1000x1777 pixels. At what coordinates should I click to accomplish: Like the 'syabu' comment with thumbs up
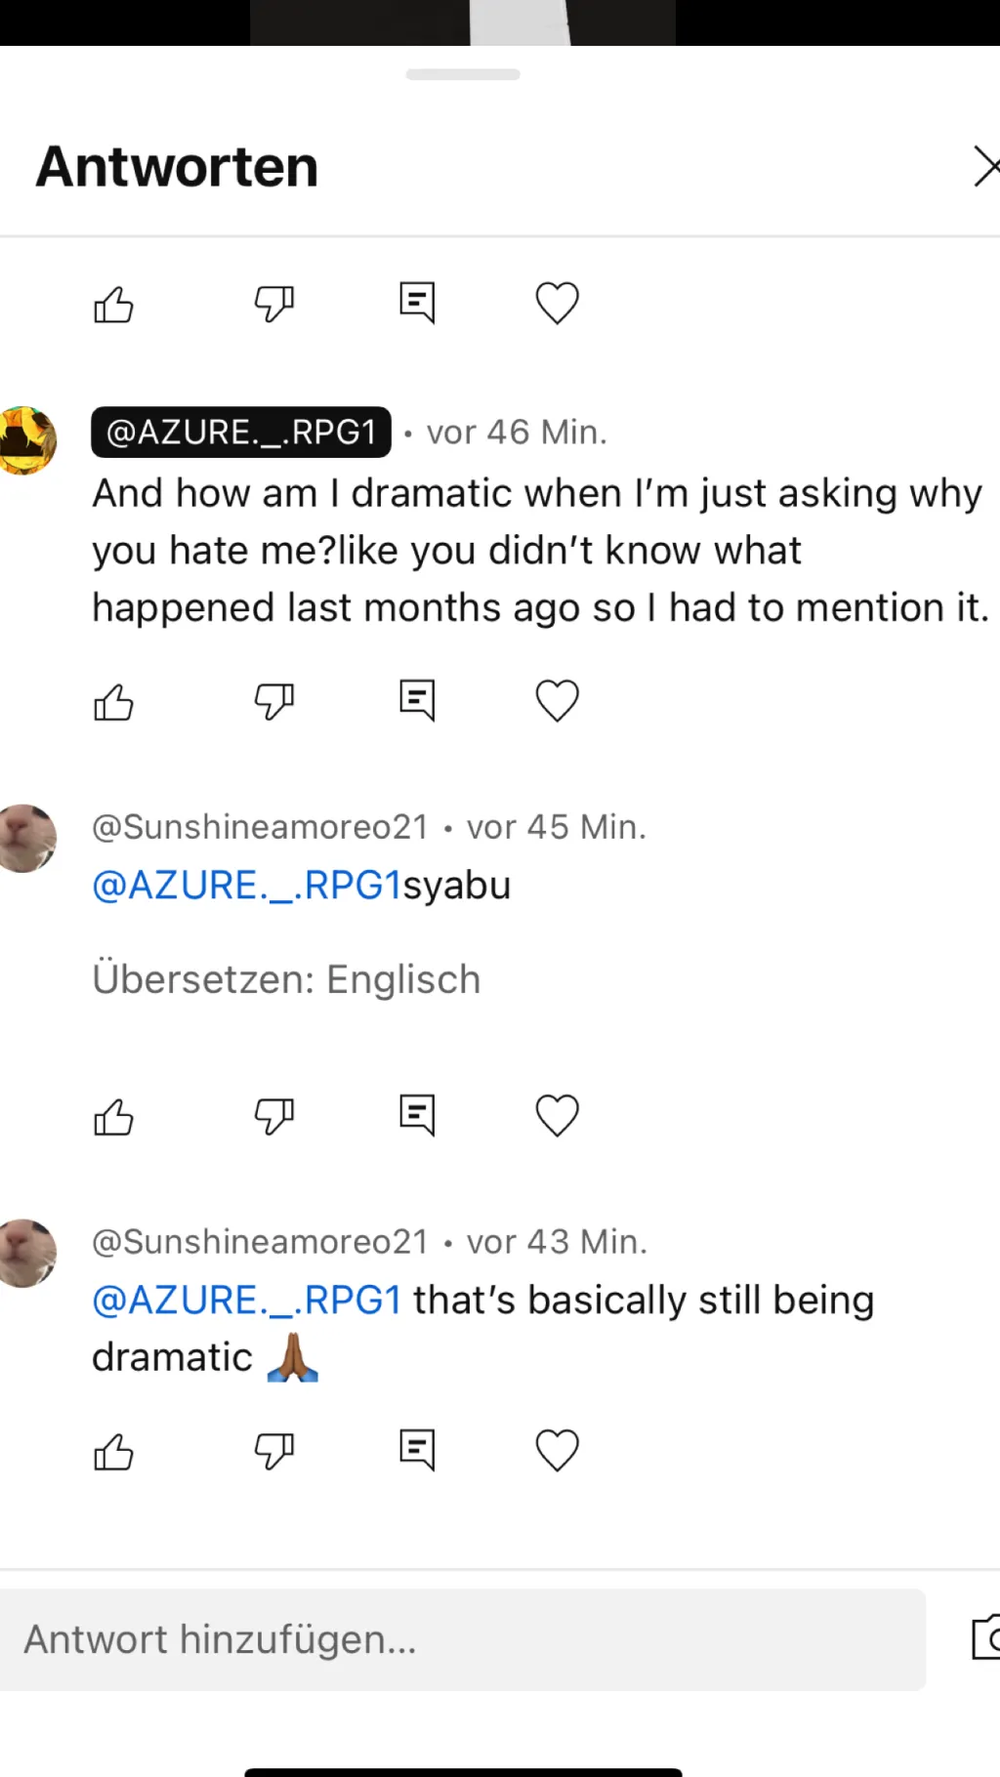[x=113, y=1117]
